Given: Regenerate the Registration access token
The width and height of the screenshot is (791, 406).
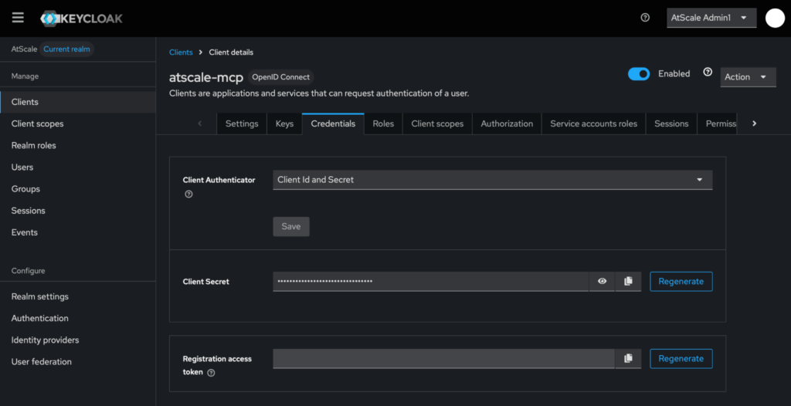Looking at the screenshot, I should [x=681, y=359].
